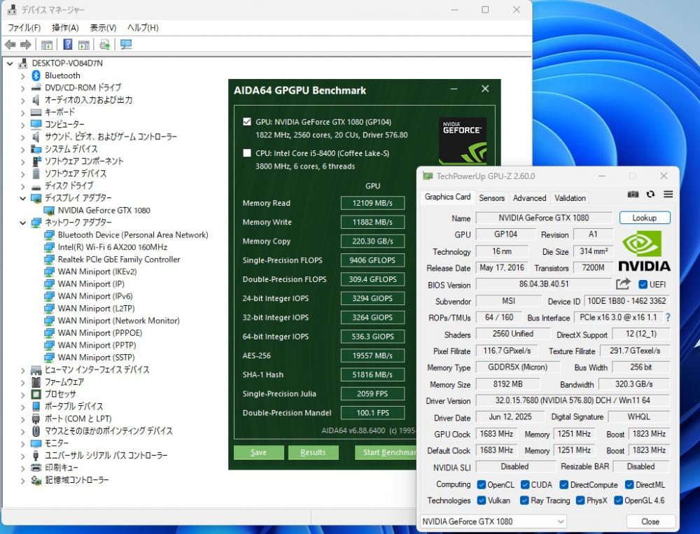Switch to the Sensors tab in GPU-Z
This screenshot has height=534, width=700.
click(x=491, y=198)
